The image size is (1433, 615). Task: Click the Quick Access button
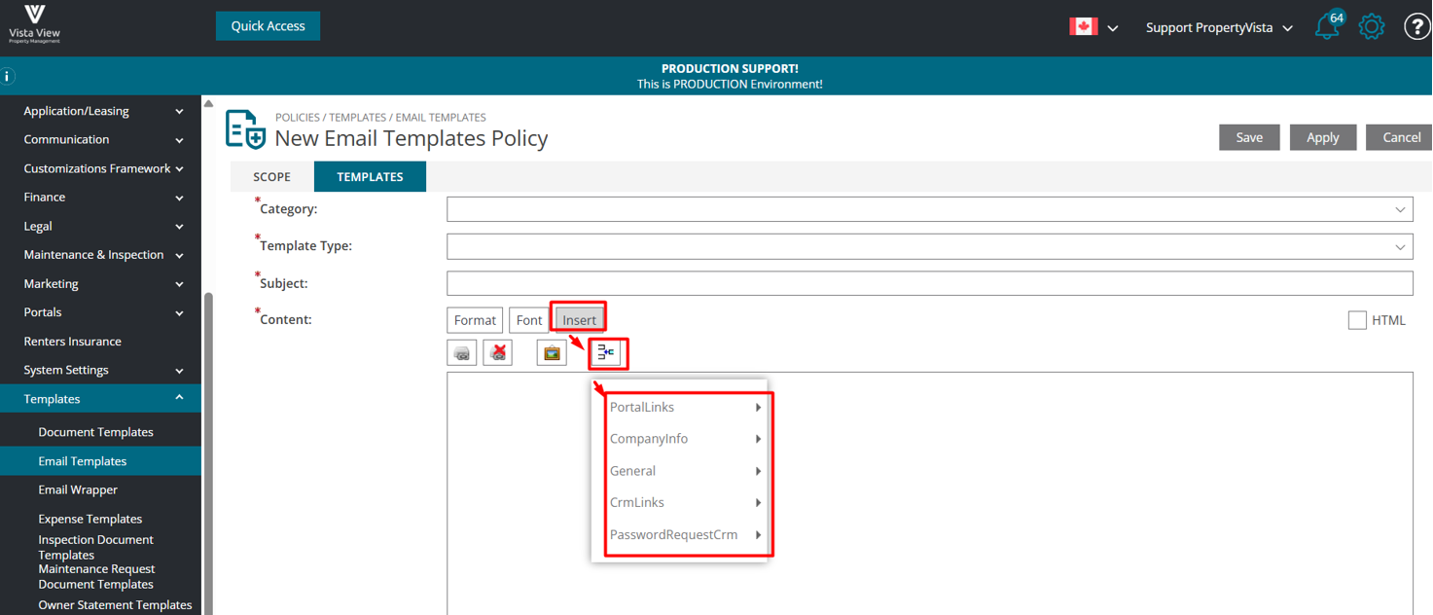(268, 26)
